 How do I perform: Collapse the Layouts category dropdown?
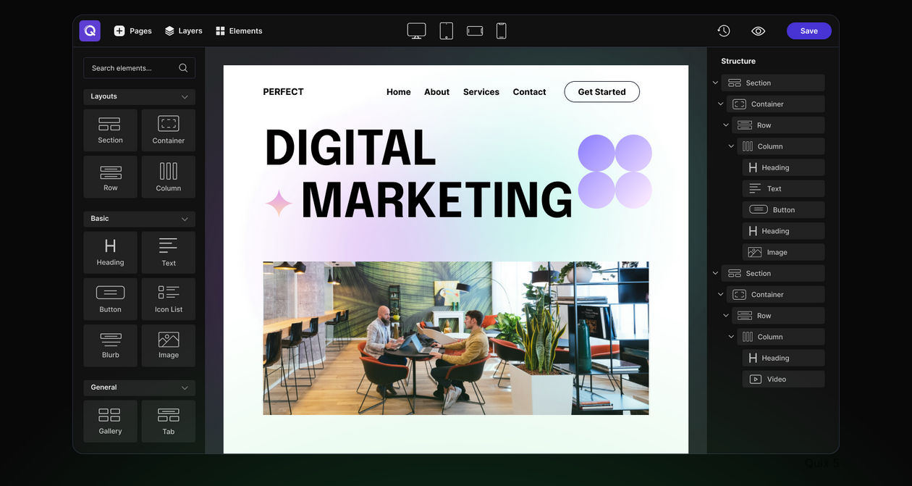click(x=185, y=97)
